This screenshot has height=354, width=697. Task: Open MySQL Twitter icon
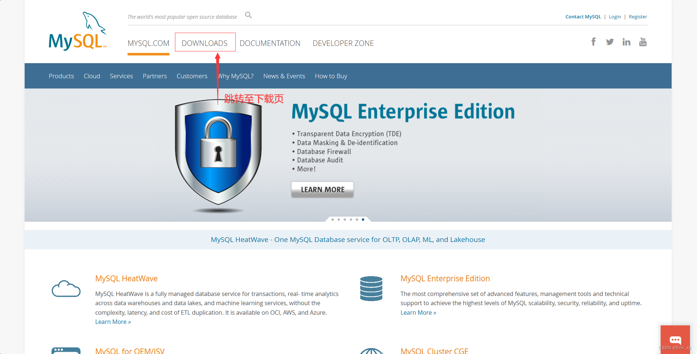[610, 42]
